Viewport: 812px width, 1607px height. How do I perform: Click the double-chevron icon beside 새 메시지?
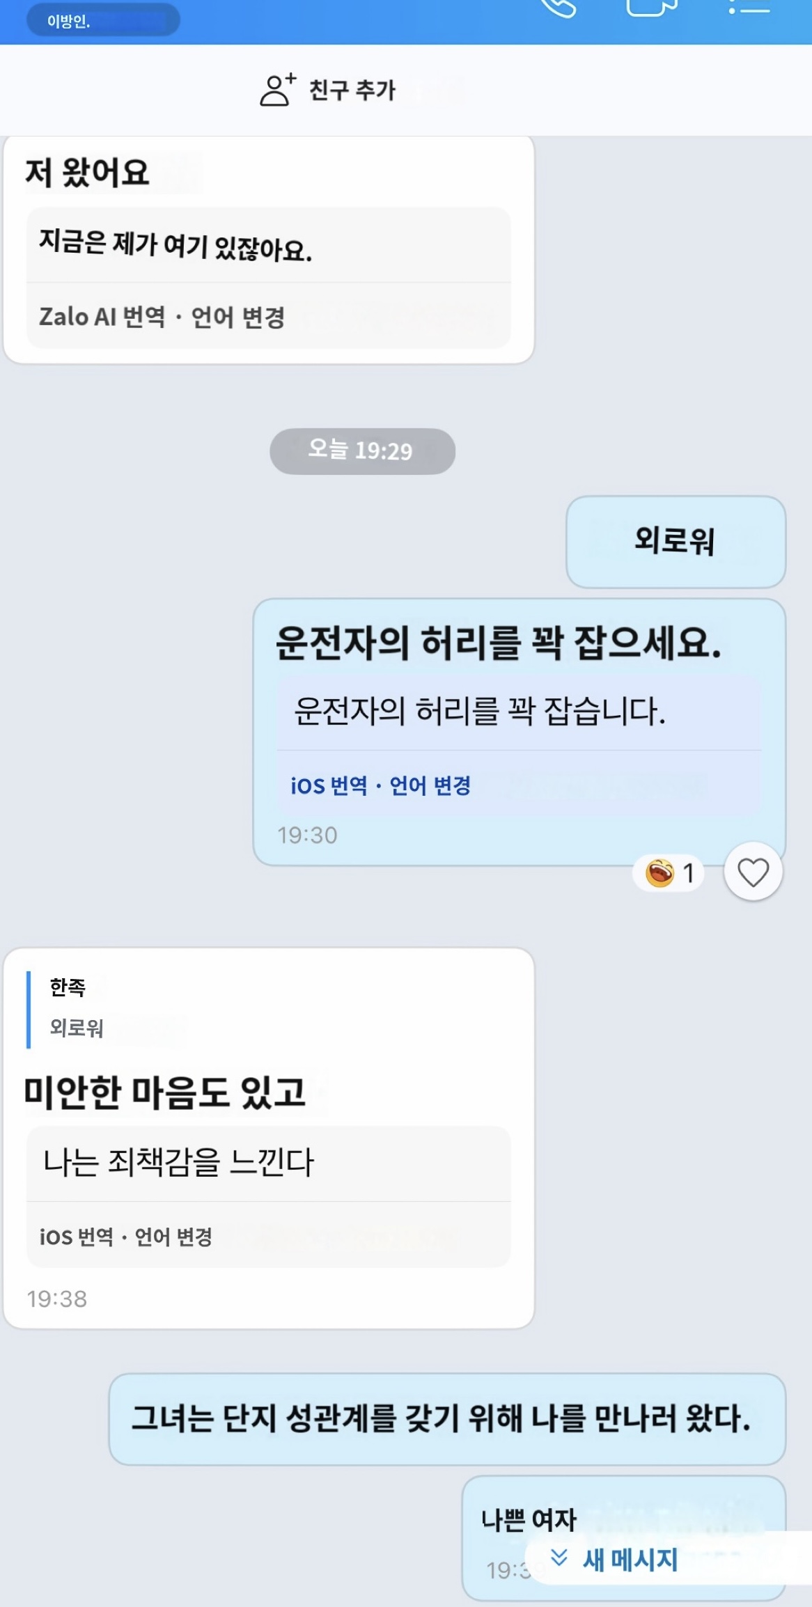tap(559, 1558)
